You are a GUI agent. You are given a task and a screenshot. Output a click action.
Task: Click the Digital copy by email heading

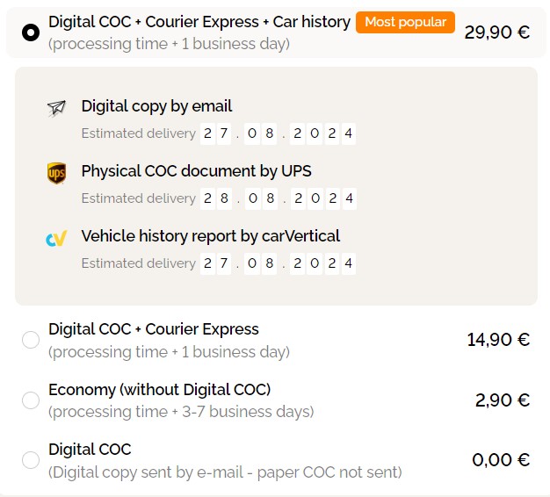pyautogui.click(x=156, y=106)
